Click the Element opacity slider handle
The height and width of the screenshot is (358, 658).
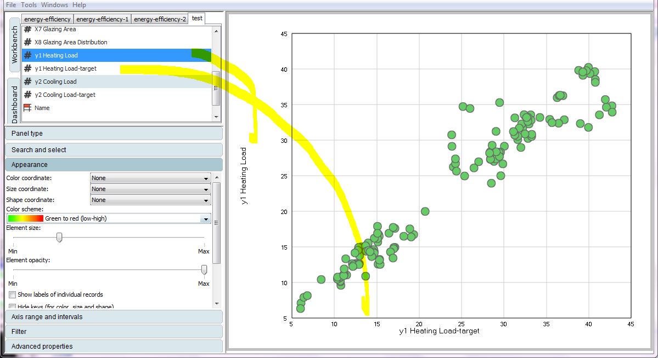click(x=204, y=269)
